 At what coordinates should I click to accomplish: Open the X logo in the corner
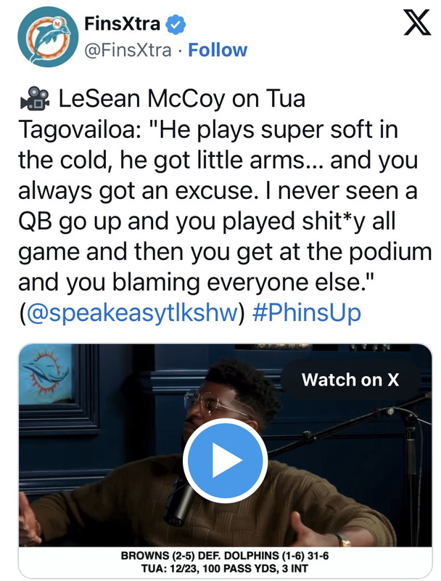[x=417, y=23]
